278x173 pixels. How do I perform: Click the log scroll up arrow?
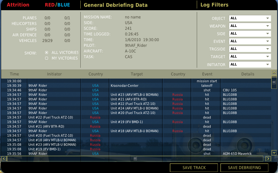[274, 73]
